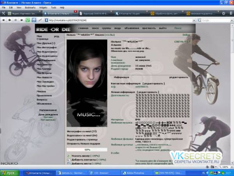
Task: Open Мои Новости in sidebar
Action: click(44, 77)
